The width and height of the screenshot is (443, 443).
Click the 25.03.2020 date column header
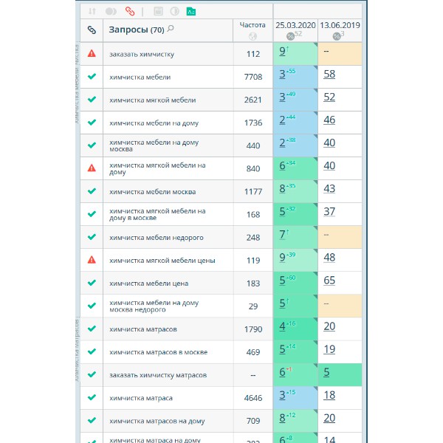[295, 25]
